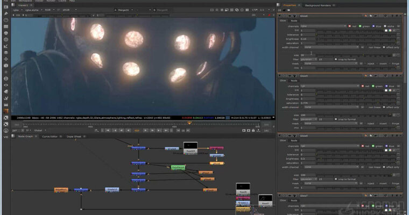Open the Global frame range dropdown below the timeline
Viewport: 409px width, 215px height.
tap(40, 130)
